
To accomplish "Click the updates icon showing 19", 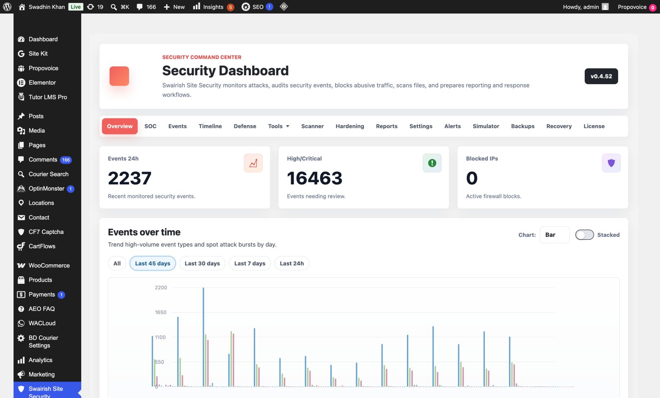I will (91, 7).
